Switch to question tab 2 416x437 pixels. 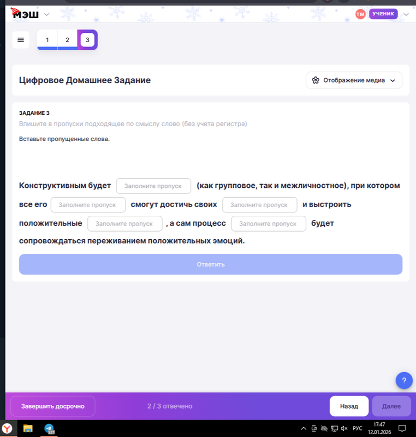[x=67, y=40]
